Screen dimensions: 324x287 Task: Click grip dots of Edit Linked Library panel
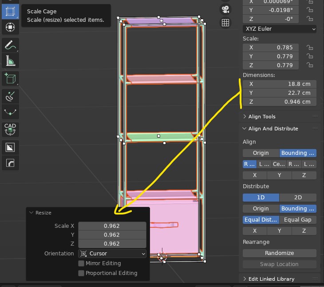click(315, 279)
